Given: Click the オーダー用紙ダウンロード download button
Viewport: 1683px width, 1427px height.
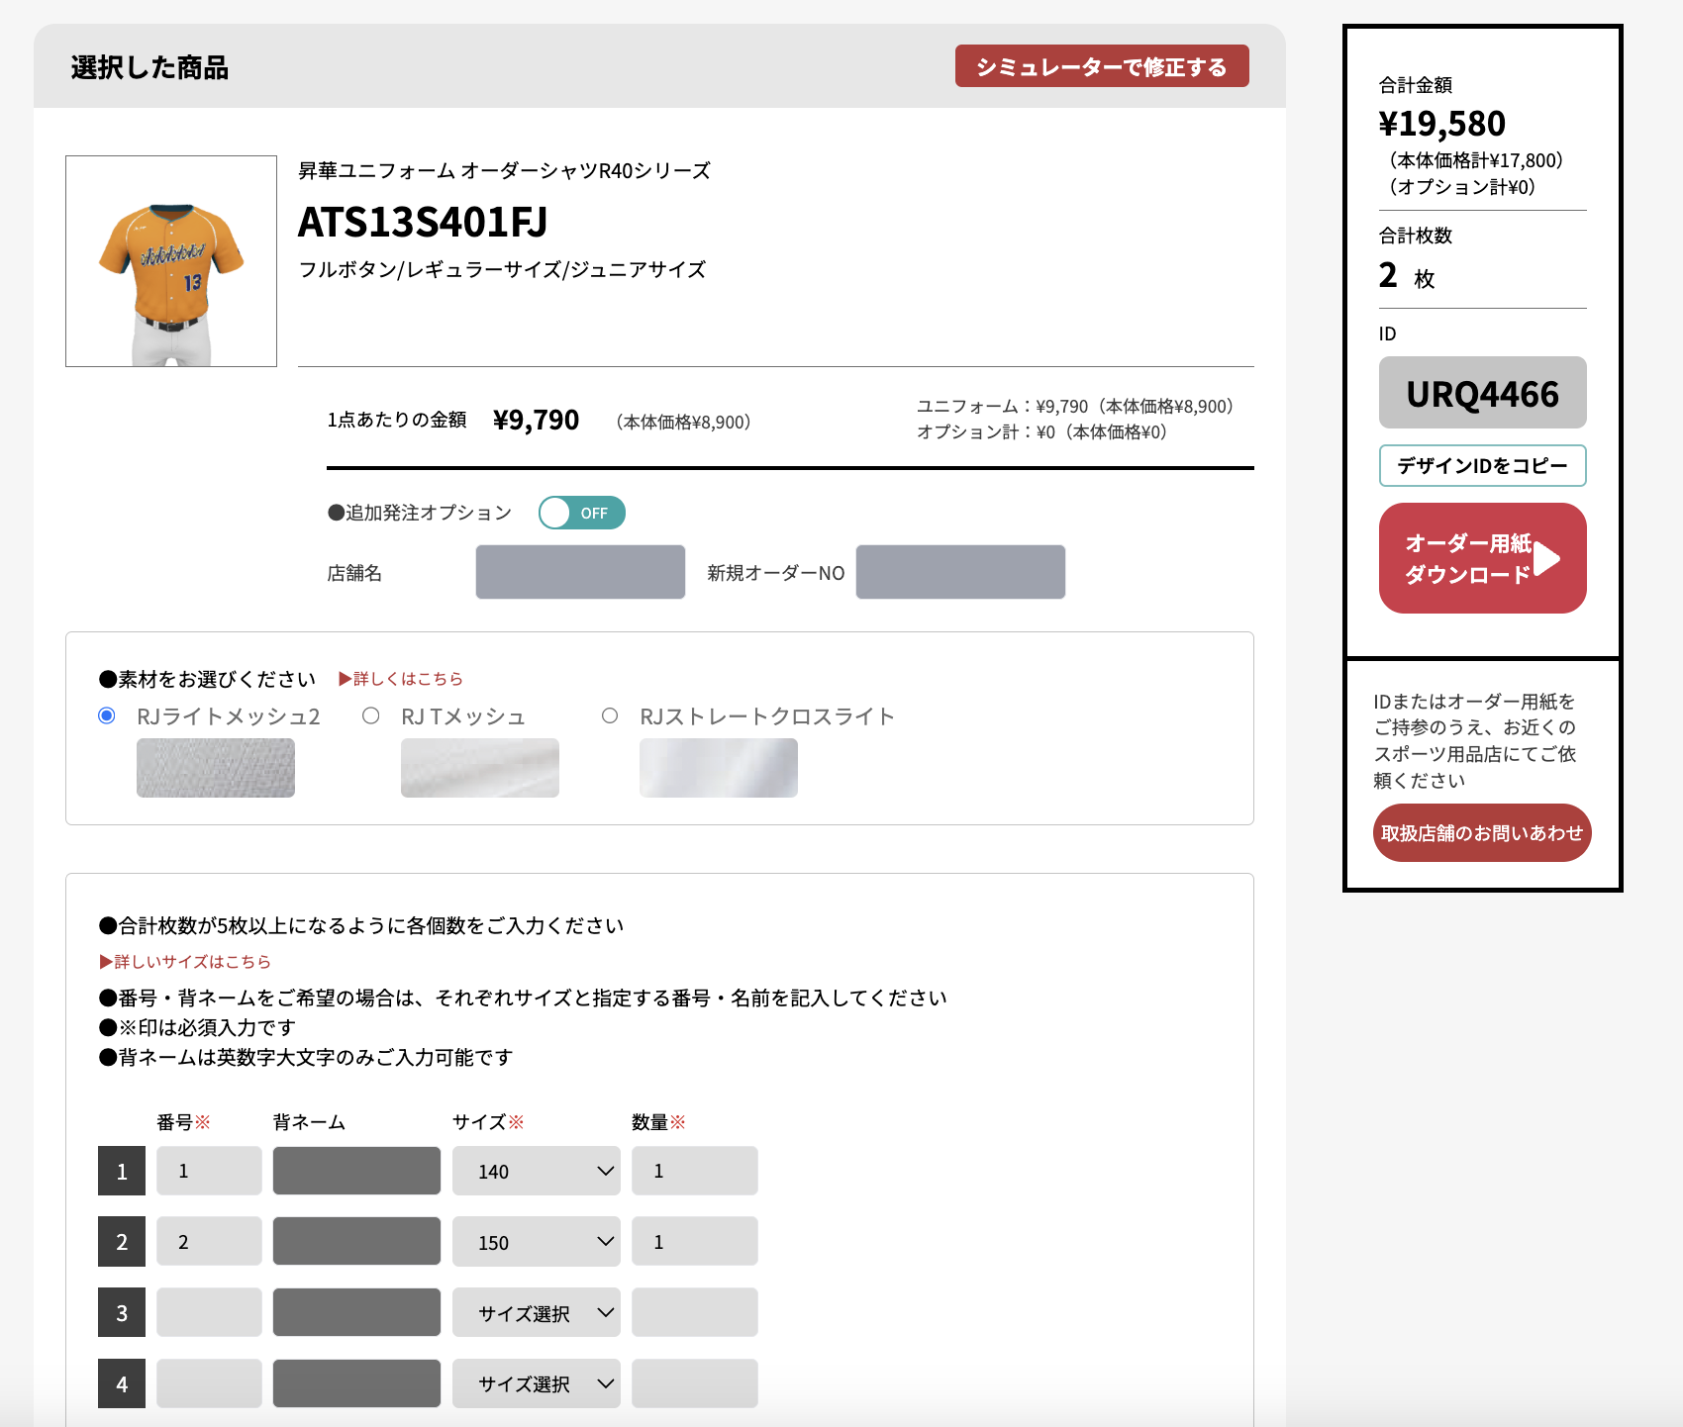Looking at the screenshot, I should click(x=1482, y=558).
